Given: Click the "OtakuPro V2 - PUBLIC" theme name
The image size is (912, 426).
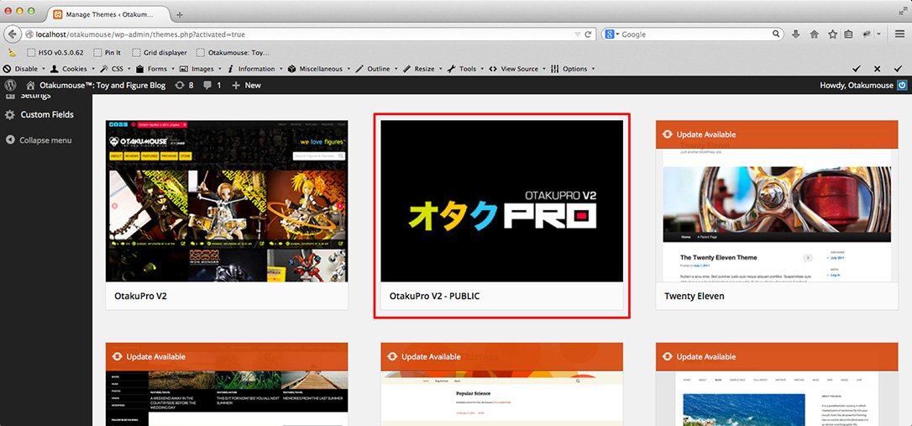Looking at the screenshot, I should (x=434, y=297).
